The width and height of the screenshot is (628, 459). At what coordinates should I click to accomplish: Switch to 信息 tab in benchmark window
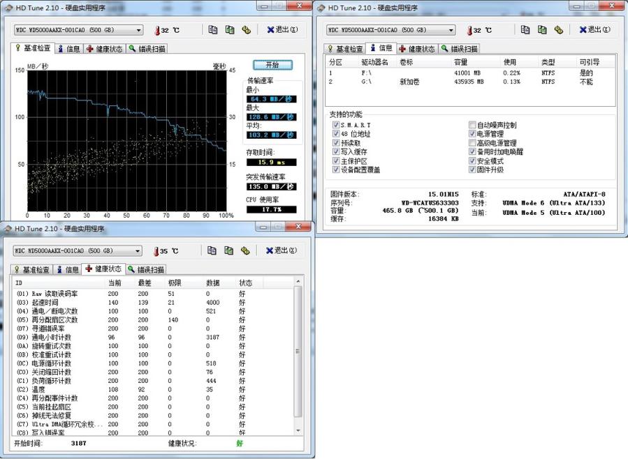[69, 49]
